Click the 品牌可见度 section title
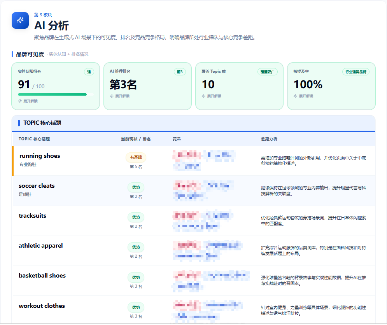The image size is (387, 325). pyautogui.click(x=30, y=54)
